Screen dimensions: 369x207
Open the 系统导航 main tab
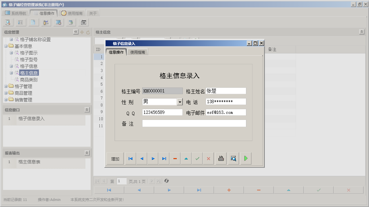click(x=15, y=13)
